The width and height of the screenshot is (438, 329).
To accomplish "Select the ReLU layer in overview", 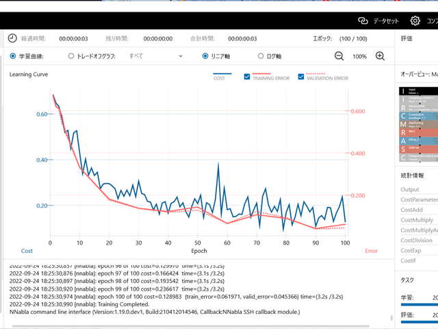I will pyautogui.click(x=418, y=132).
